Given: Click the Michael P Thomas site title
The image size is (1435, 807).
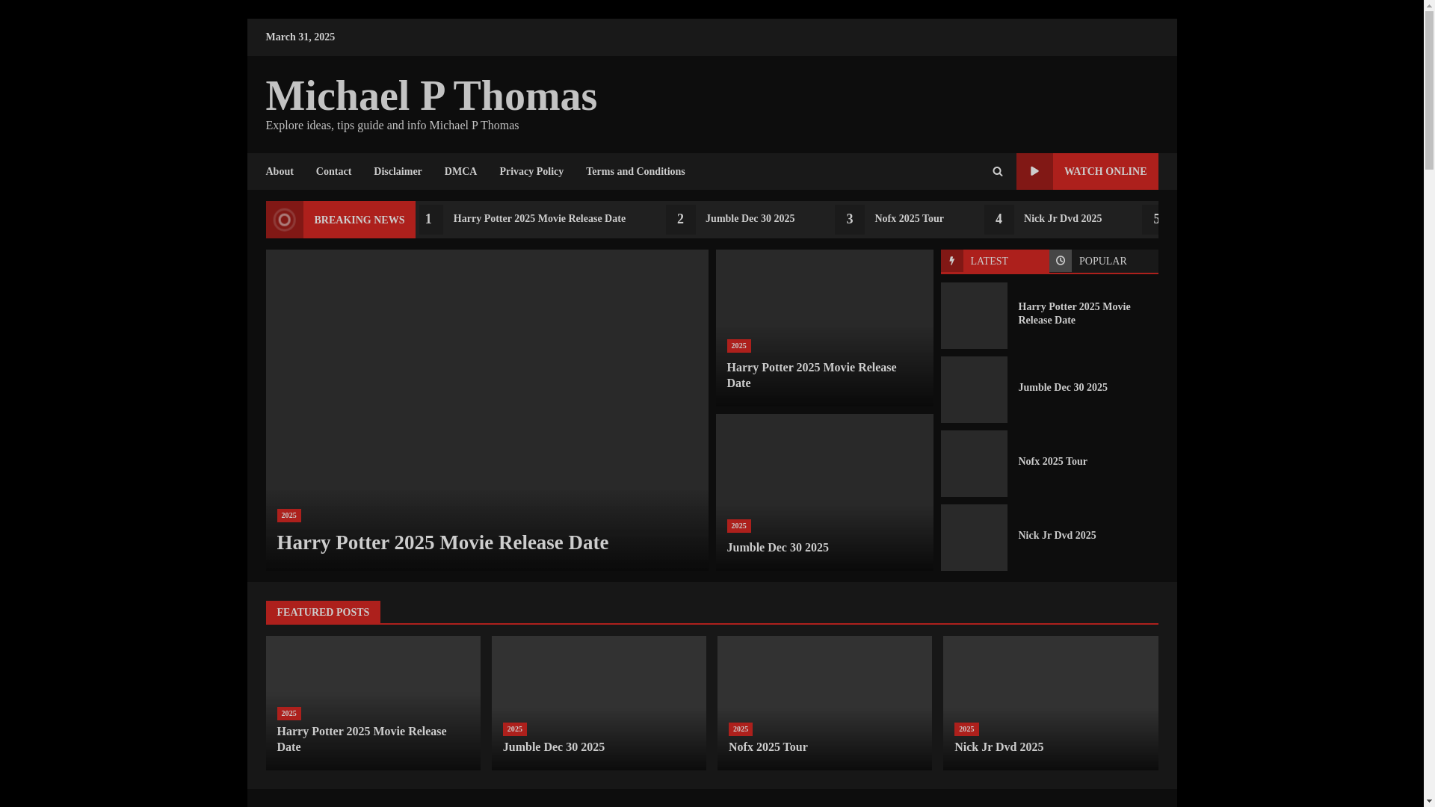Looking at the screenshot, I should (431, 96).
